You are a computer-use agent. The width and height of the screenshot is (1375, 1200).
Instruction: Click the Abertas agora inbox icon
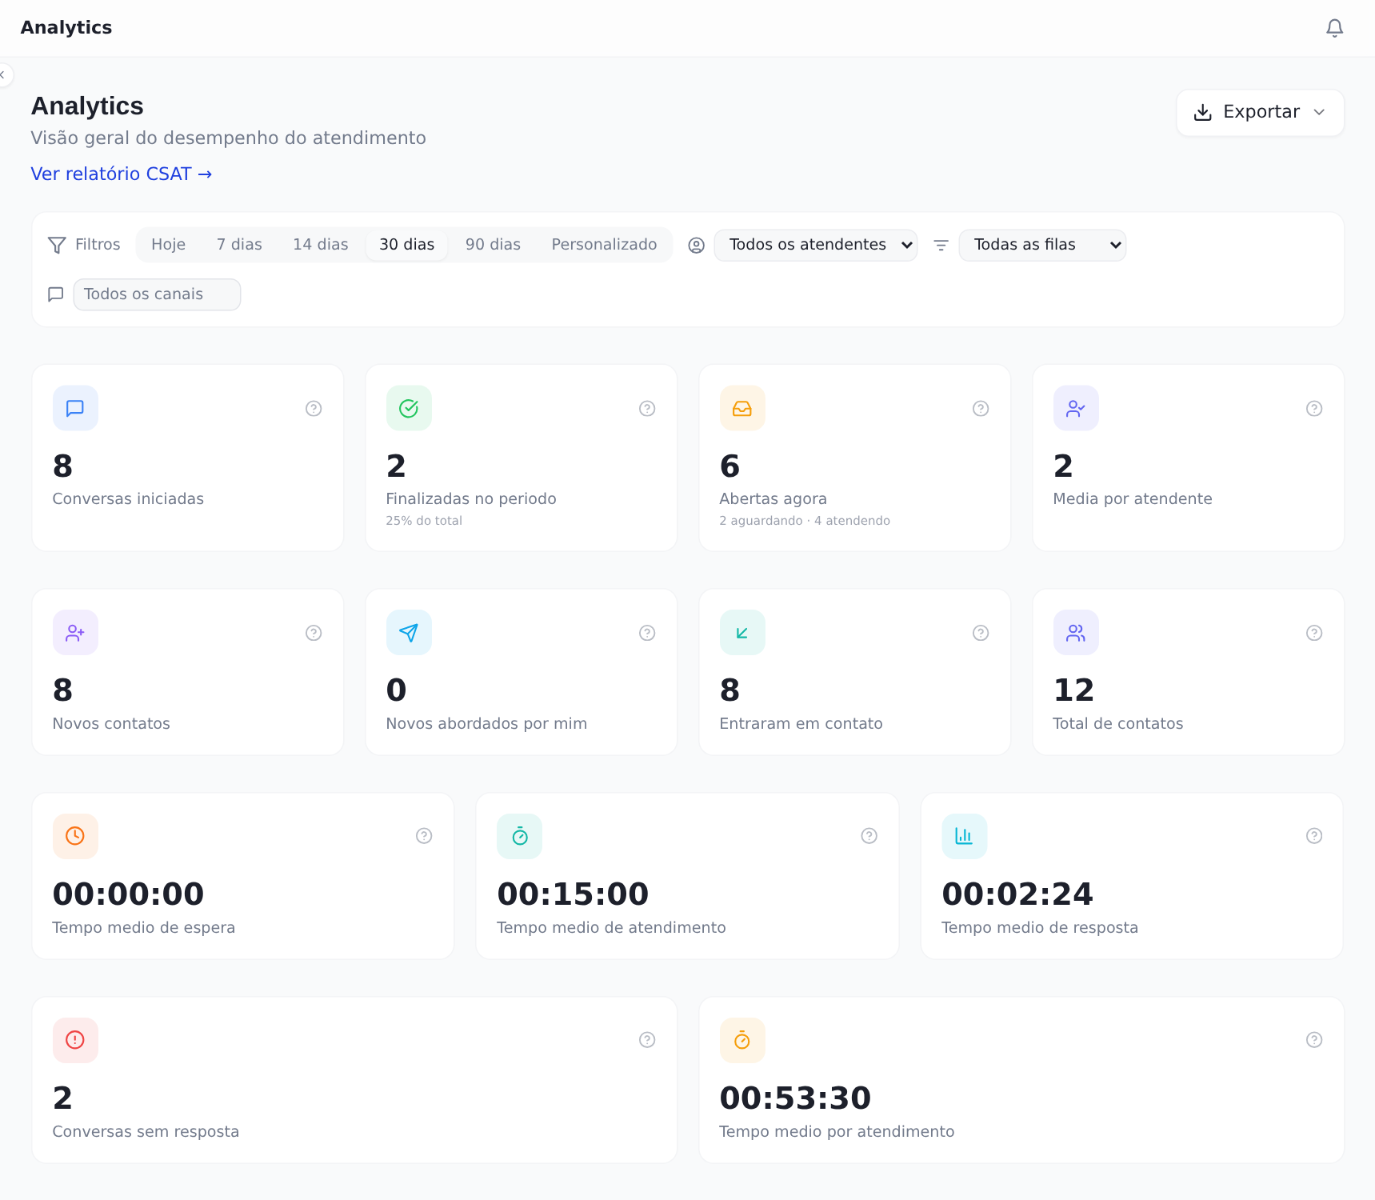742,409
